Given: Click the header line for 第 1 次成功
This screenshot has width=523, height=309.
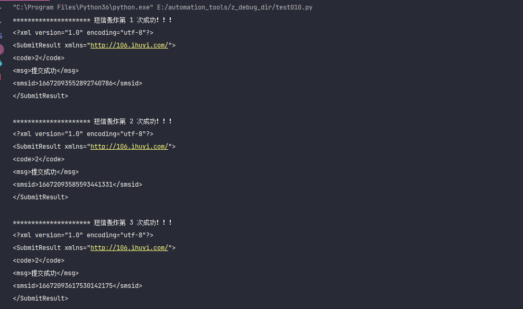Looking at the screenshot, I should 93,20.
